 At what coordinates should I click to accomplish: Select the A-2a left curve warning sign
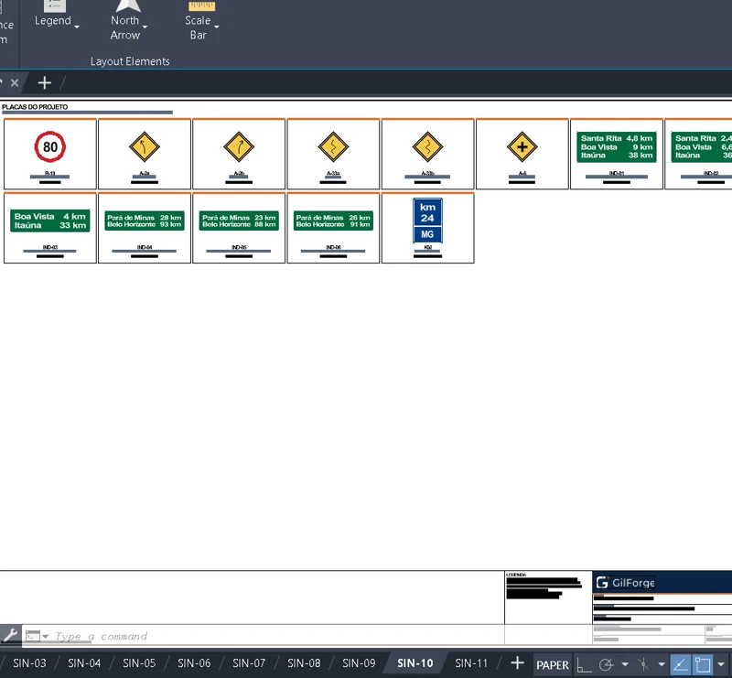(x=145, y=146)
